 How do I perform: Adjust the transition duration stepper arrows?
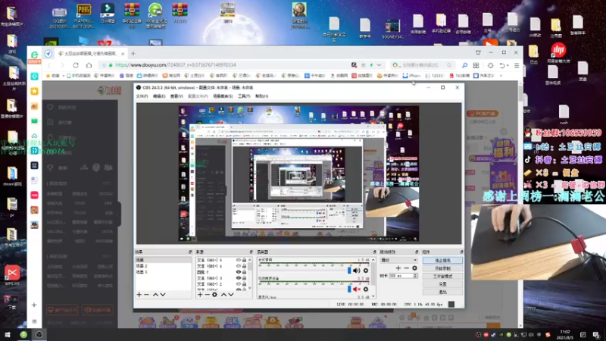415,276
